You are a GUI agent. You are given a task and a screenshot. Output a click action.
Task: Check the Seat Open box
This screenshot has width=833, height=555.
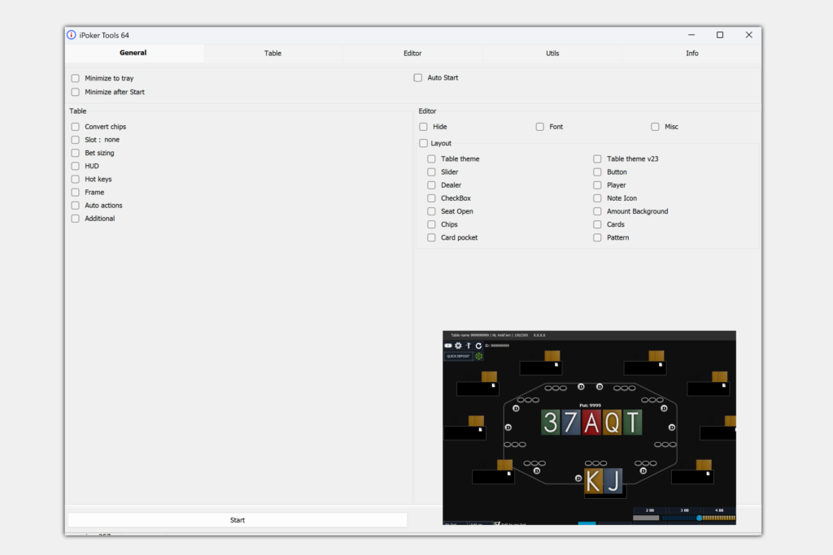coord(431,211)
